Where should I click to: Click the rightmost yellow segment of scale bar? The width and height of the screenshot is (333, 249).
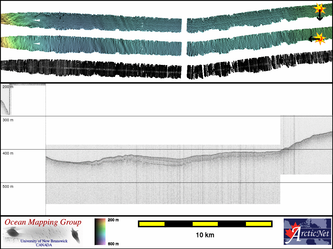click(258, 224)
